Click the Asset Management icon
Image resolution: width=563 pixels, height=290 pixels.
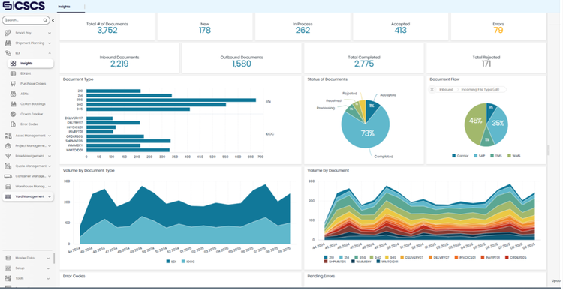[8, 136]
